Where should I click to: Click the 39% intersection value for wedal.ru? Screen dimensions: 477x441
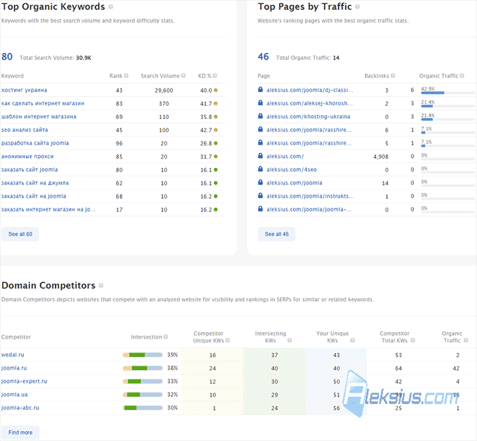click(172, 355)
